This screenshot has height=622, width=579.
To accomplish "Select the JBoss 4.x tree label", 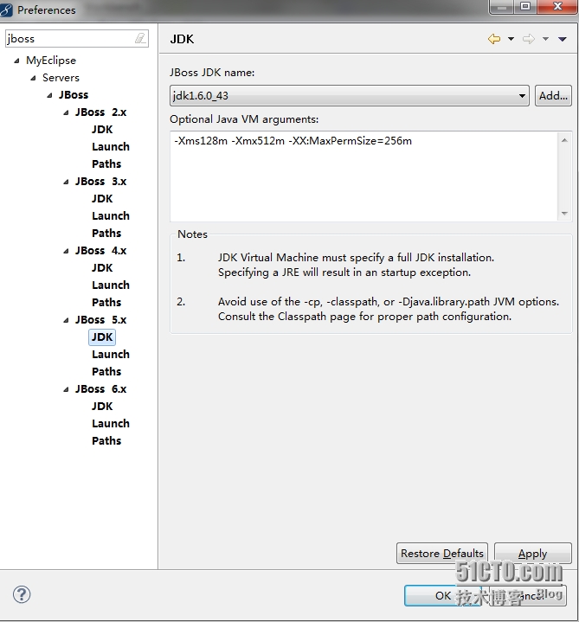I will (x=100, y=251).
